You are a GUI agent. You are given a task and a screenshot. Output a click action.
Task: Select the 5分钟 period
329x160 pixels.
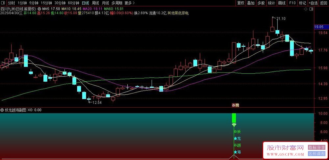point(34,3)
